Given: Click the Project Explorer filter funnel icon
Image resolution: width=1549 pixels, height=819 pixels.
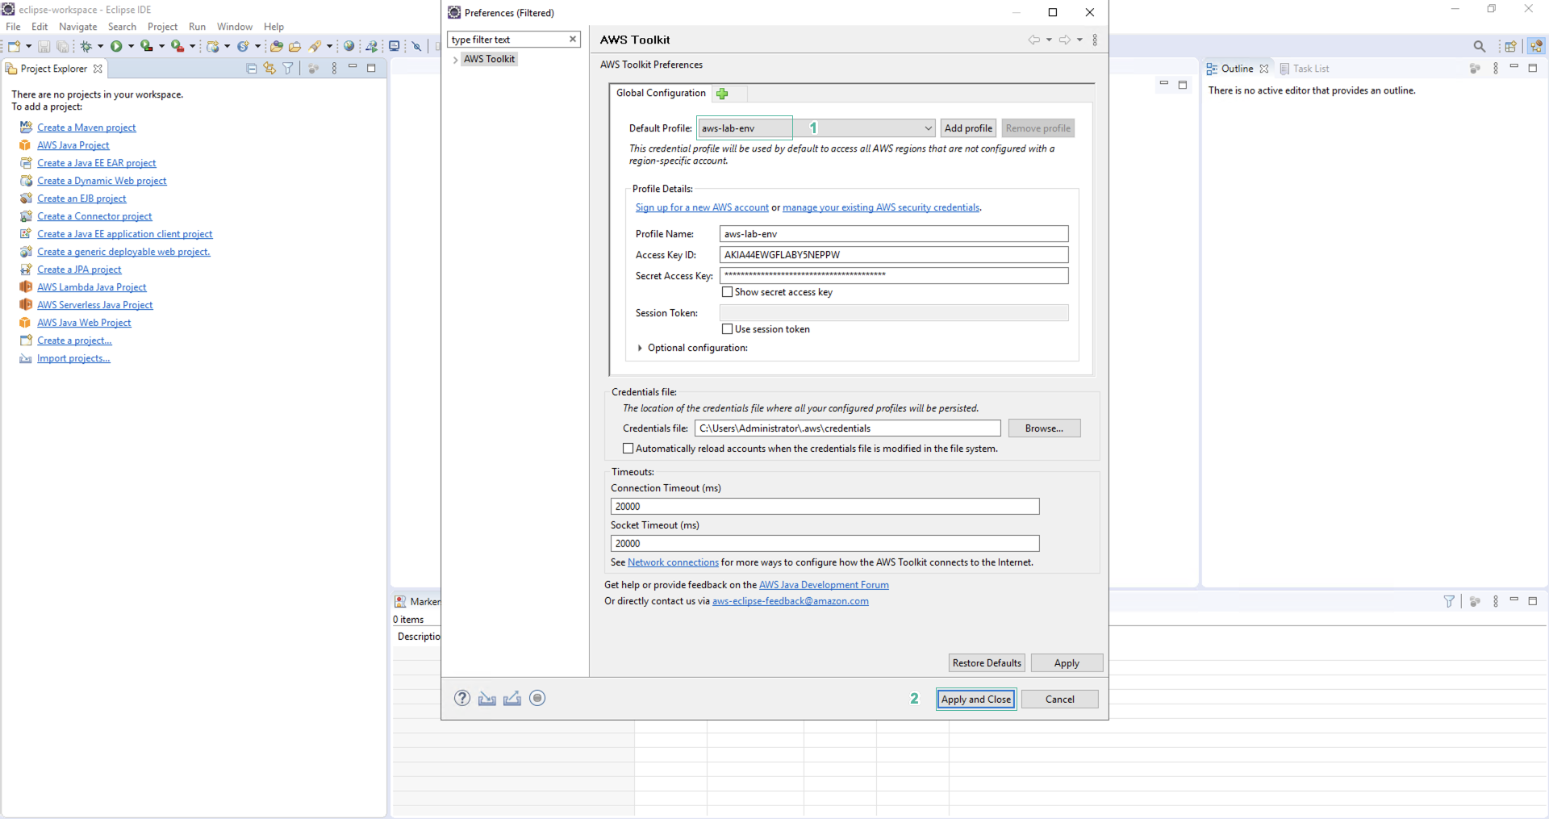Looking at the screenshot, I should [x=288, y=69].
